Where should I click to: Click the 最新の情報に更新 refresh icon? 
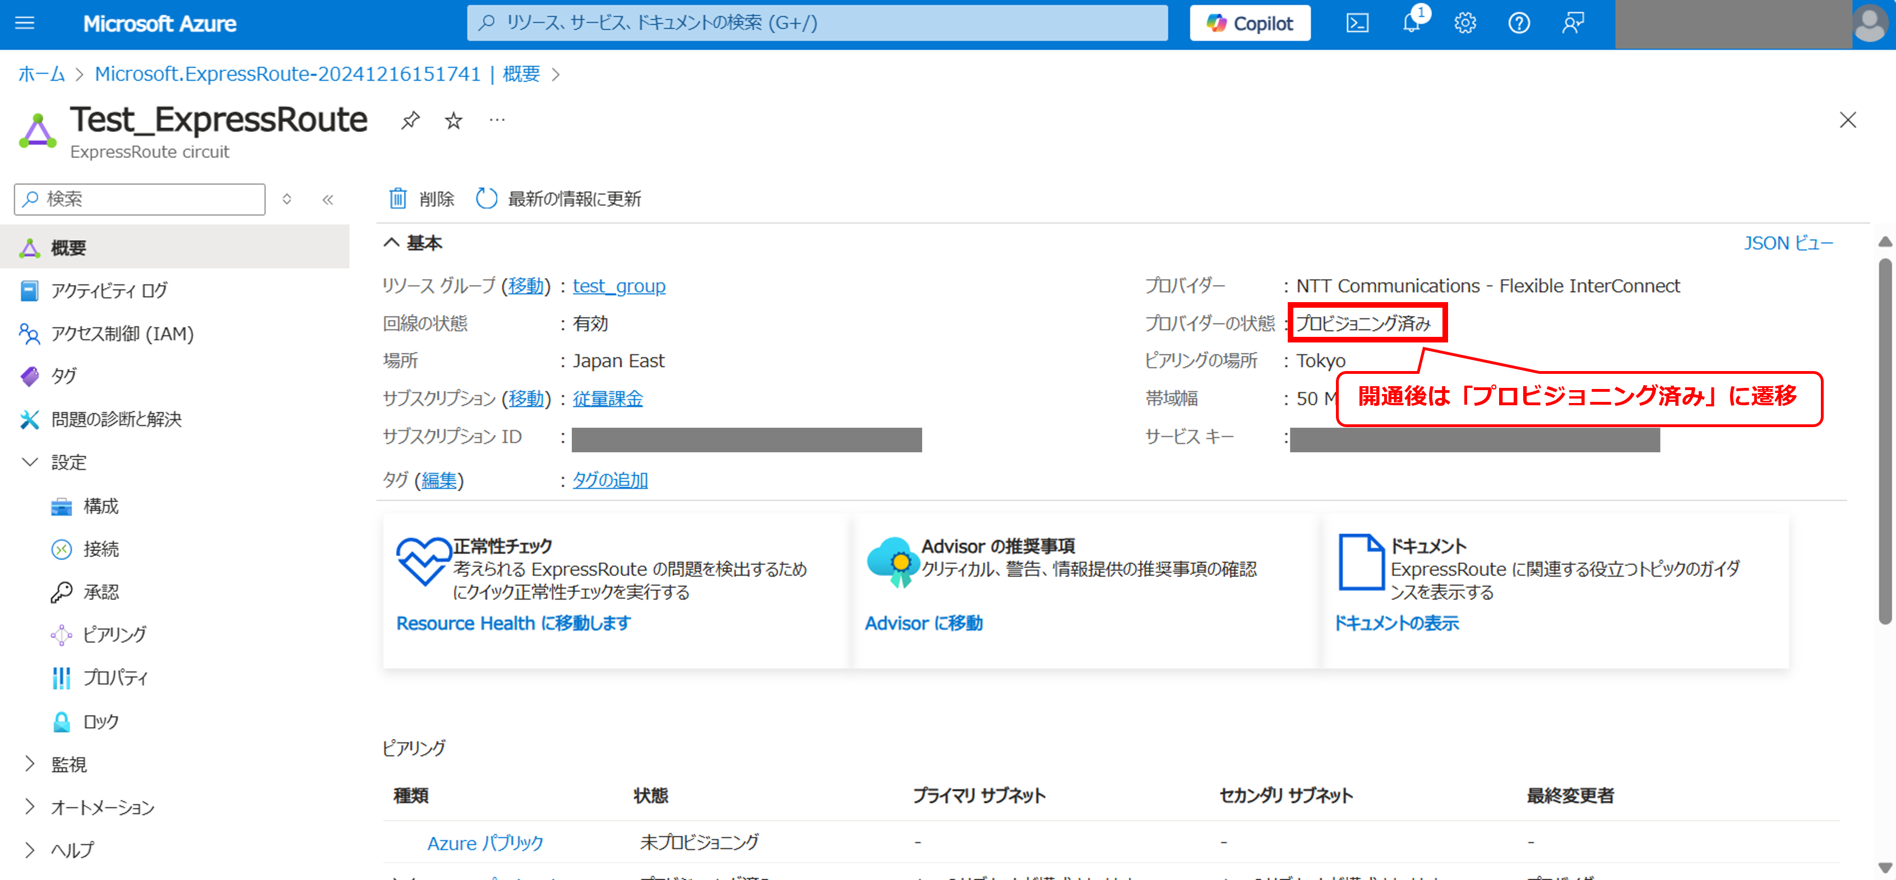tap(486, 198)
